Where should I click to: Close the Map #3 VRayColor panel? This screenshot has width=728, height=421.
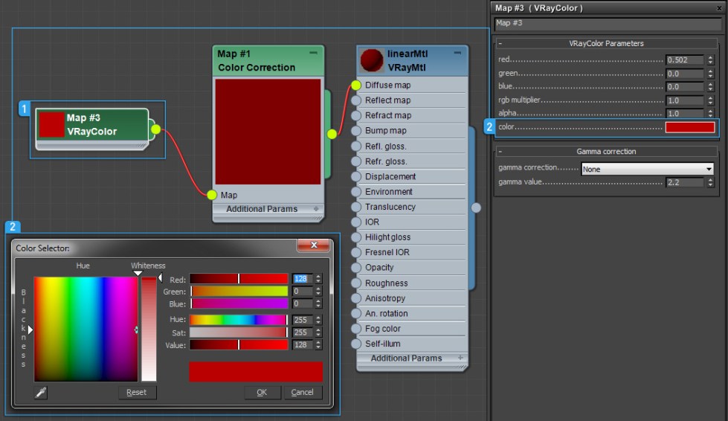tap(719, 8)
